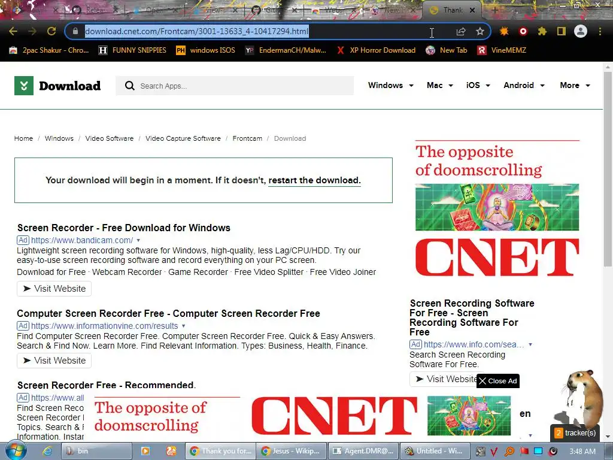Open the XP Horror Download bookmark
The image size is (613, 460).
(376, 50)
